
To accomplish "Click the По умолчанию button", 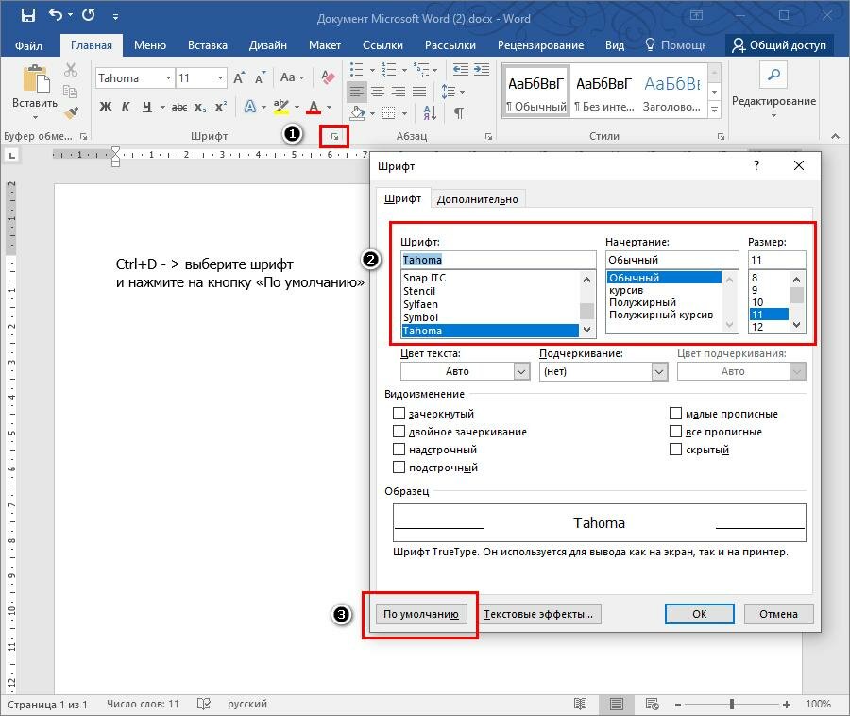I will tap(421, 614).
